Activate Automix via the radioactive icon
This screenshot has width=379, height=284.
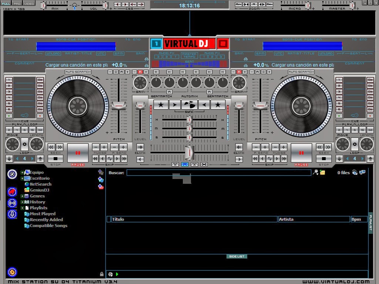point(189,105)
